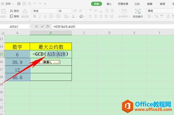Toggle Underline formatting
This screenshot has width=174, height=115.
pos(45,16)
